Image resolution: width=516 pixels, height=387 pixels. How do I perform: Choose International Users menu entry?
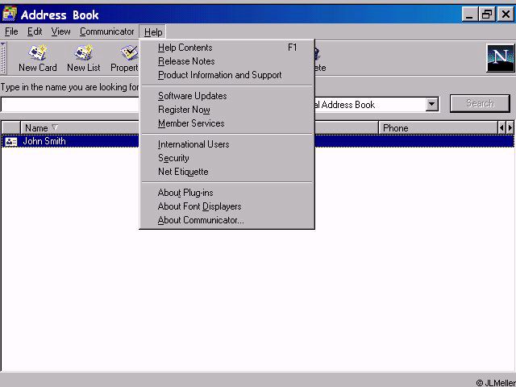[x=227, y=144]
